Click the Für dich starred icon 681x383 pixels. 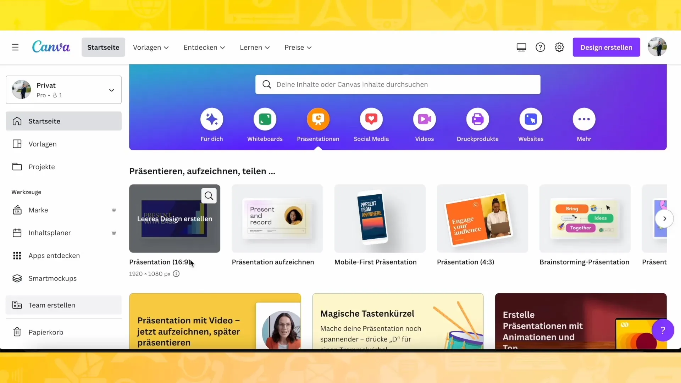[x=211, y=119]
